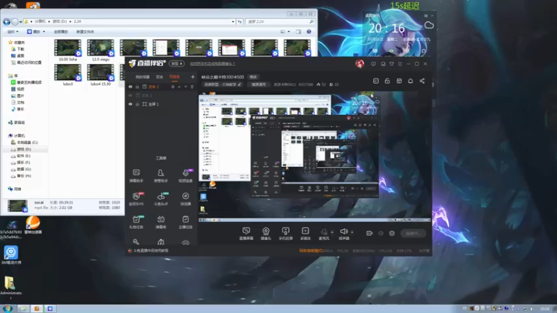The height and width of the screenshot is (313, 557).
Task: Click 全部播放 in Explorer toolbar
Action: (61, 31)
